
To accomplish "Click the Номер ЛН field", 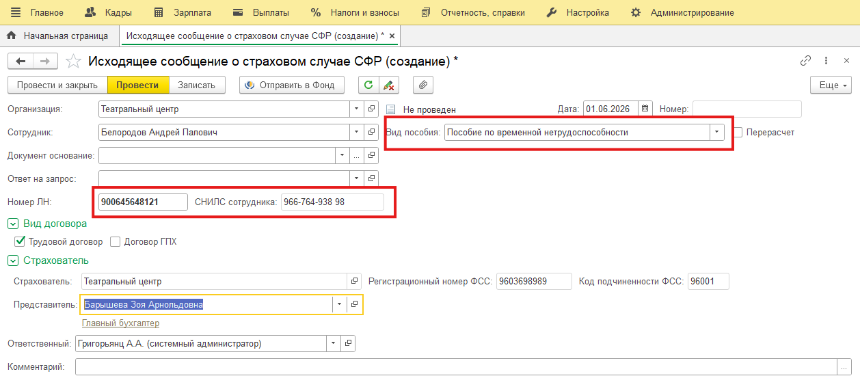I will coord(143,202).
